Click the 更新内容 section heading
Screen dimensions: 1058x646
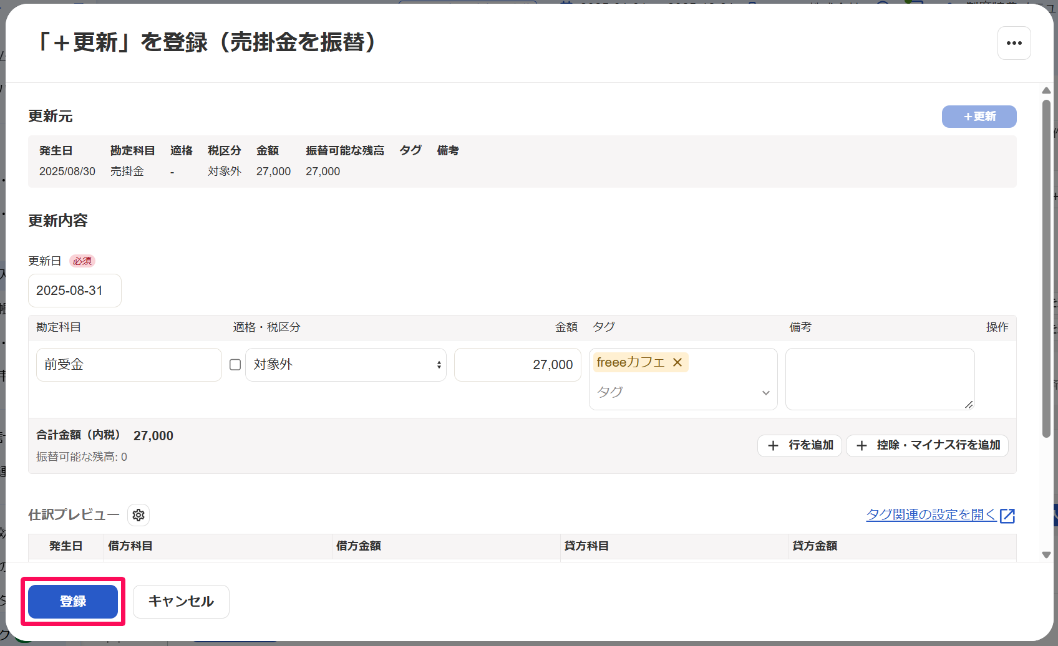pyautogui.click(x=58, y=221)
